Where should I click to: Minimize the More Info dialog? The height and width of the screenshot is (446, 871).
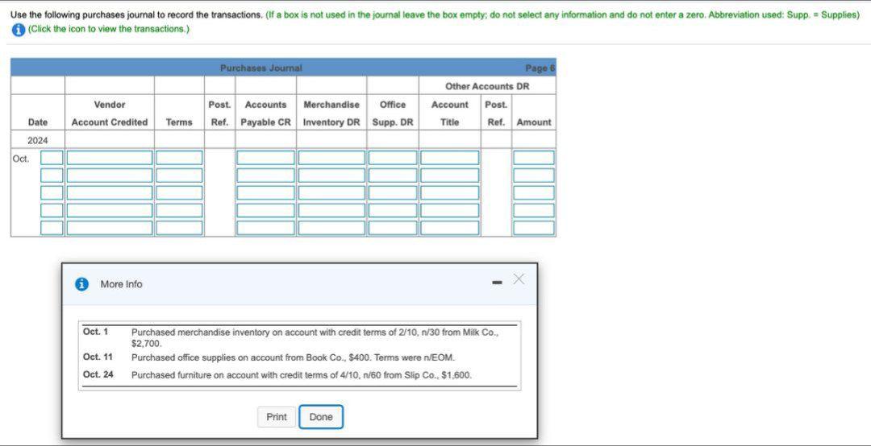point(497,284)
